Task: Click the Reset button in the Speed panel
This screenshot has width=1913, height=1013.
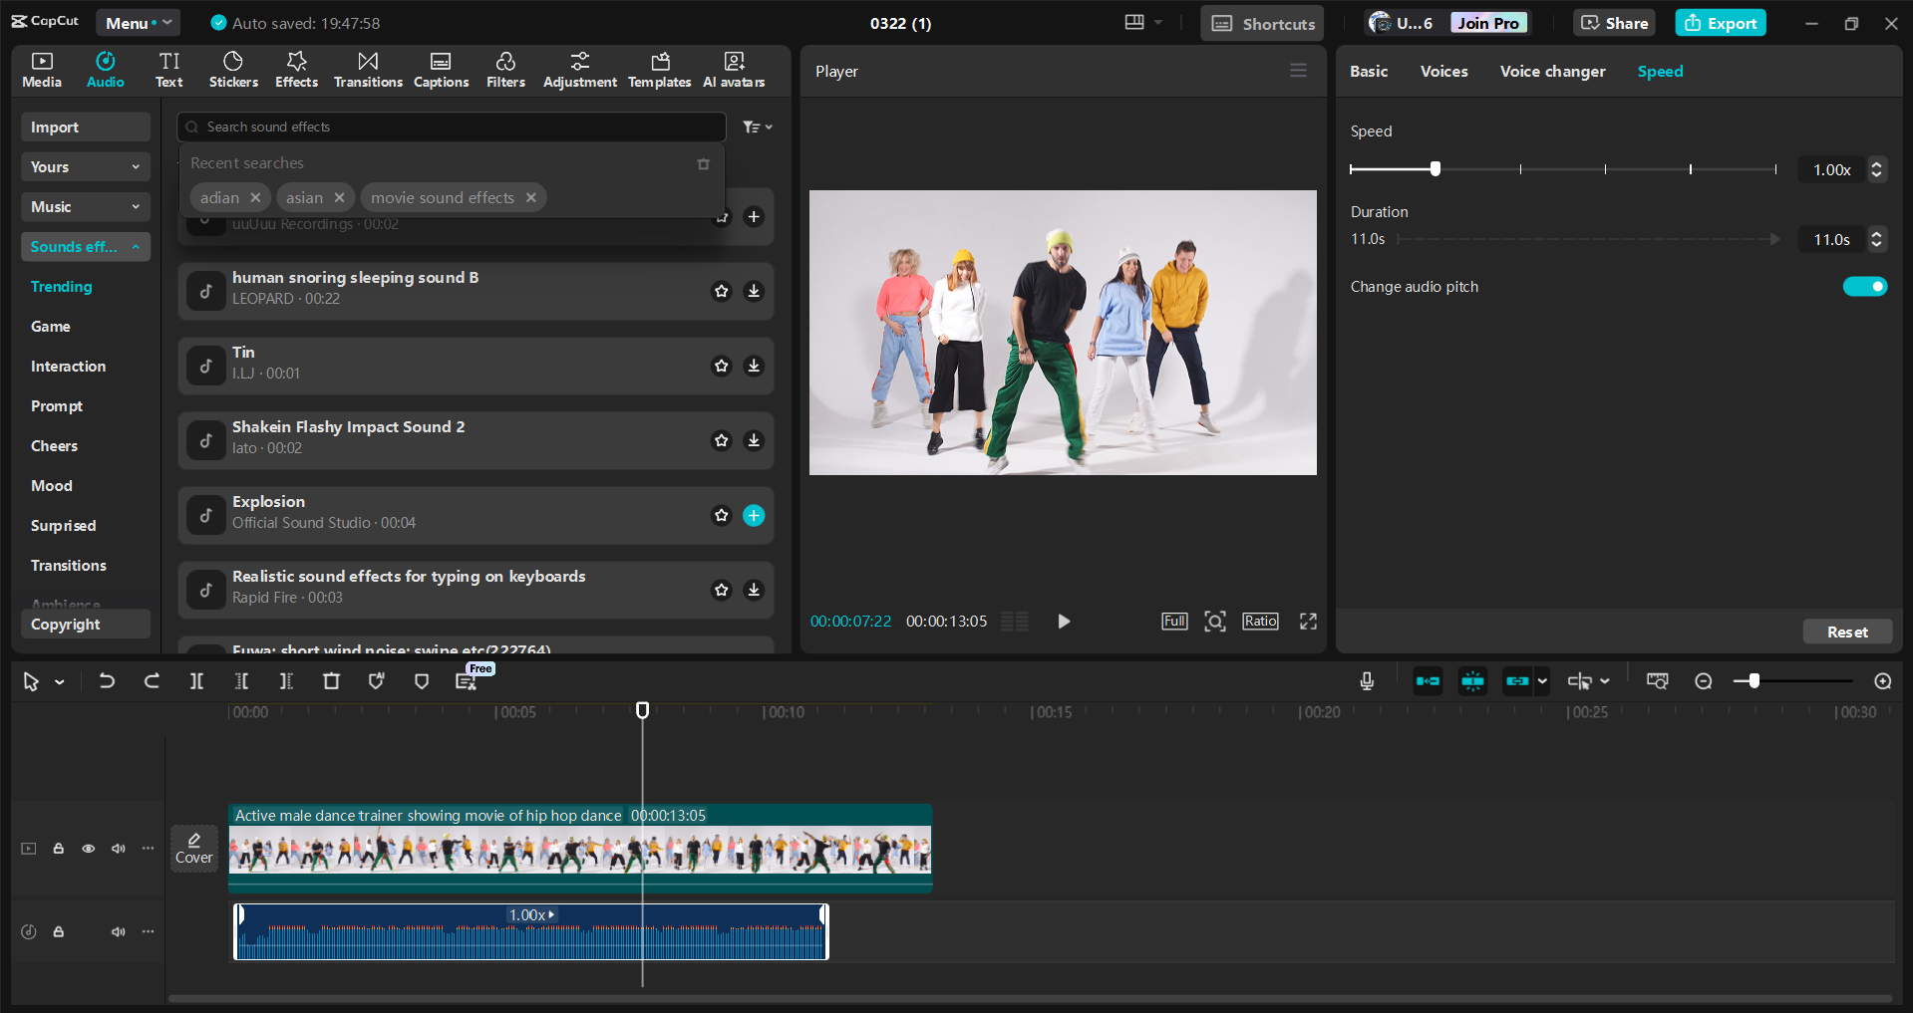Action: 1846,632
